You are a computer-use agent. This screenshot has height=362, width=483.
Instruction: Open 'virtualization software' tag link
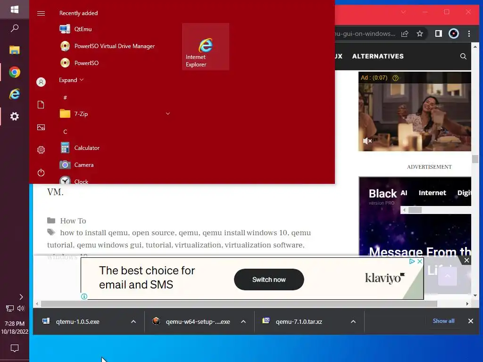click(264, 245)
